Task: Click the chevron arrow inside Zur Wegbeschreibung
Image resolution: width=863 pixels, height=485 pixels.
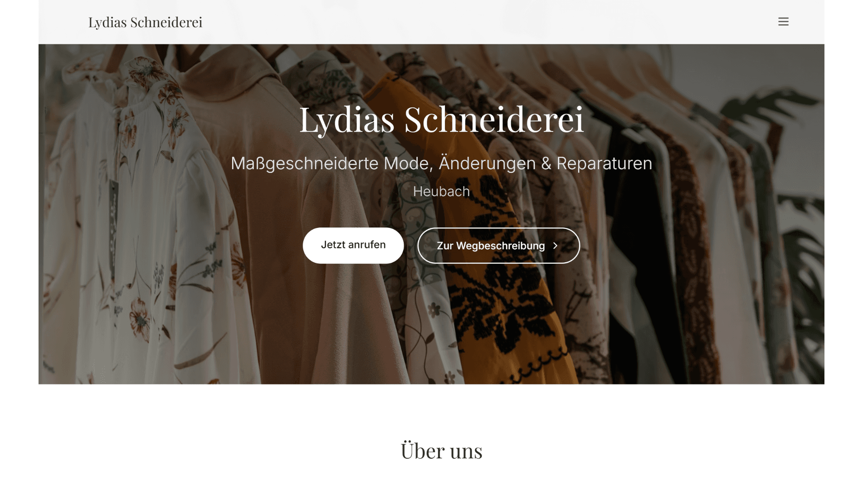Action: pos(555,246)
